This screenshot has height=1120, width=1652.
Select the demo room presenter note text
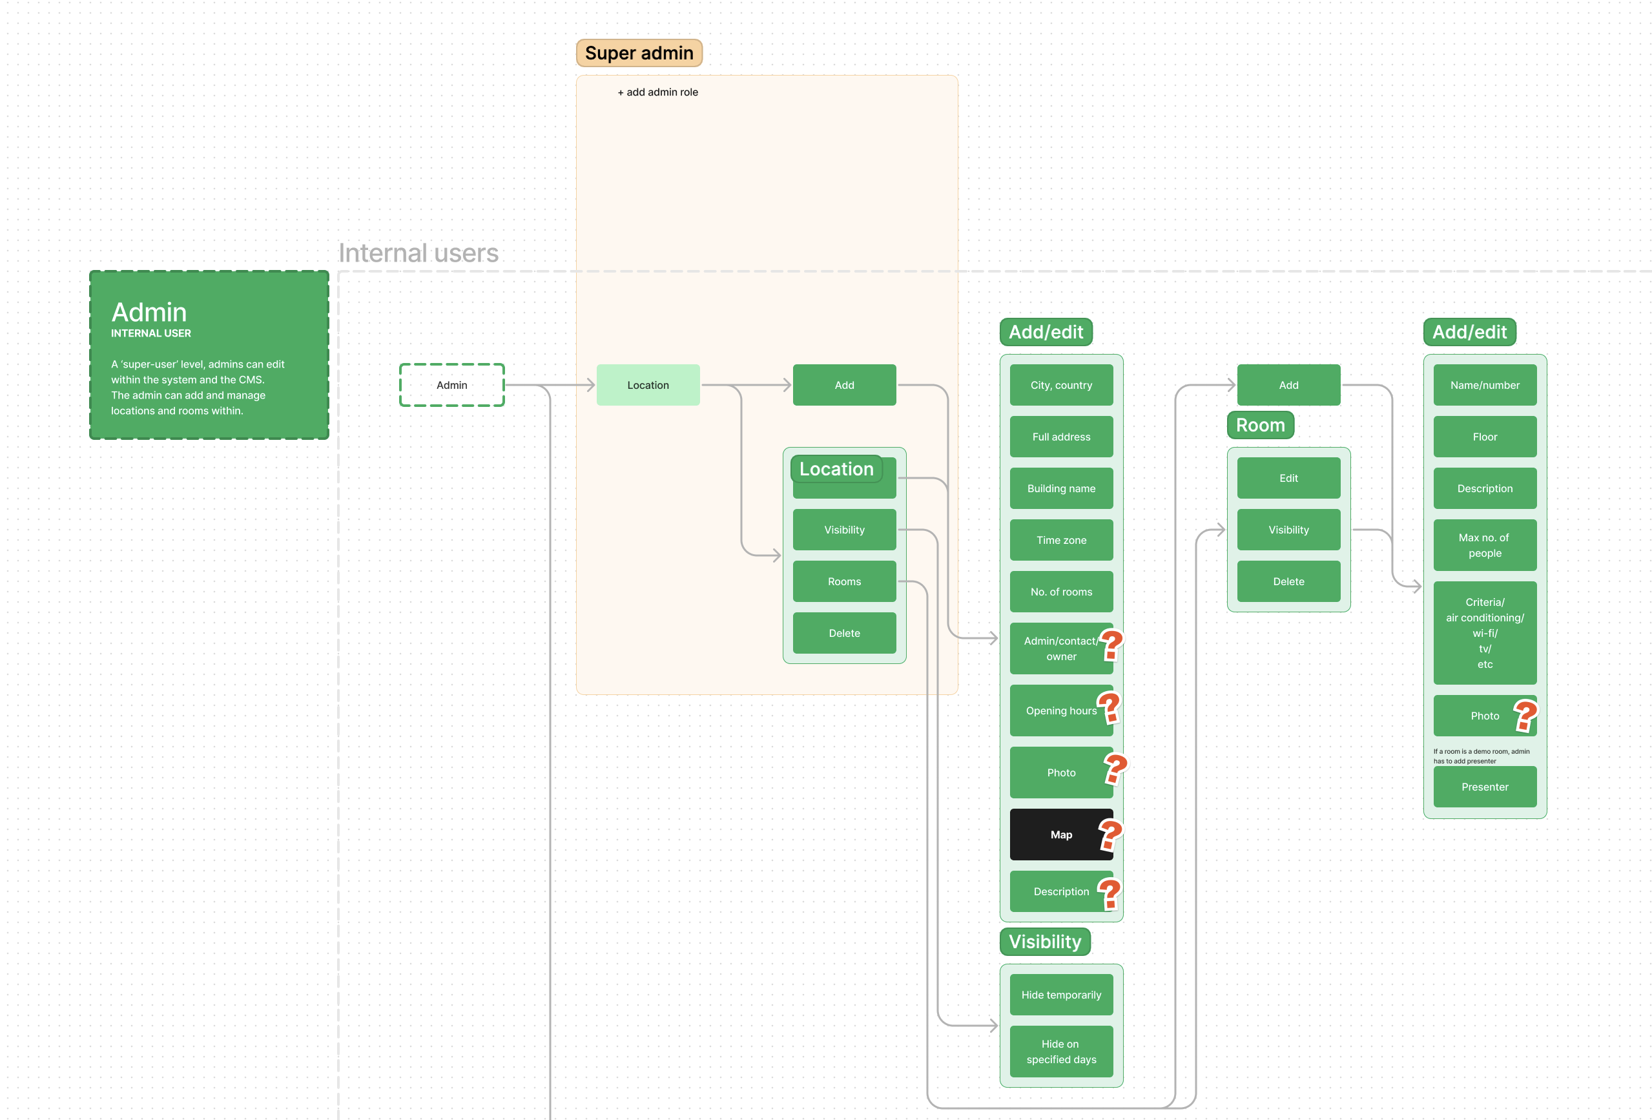pos(1482,756)
